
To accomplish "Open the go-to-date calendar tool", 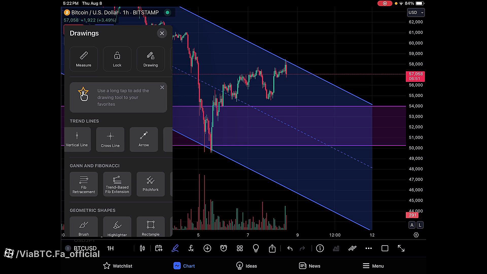I will [159, 248].
